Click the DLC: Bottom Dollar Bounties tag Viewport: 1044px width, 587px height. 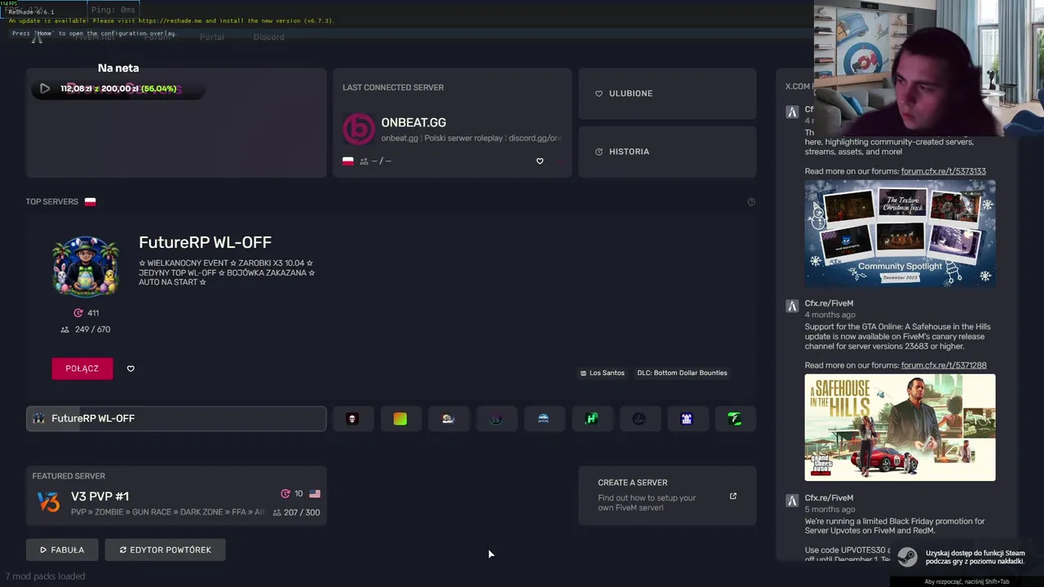[x=682, y=373]
